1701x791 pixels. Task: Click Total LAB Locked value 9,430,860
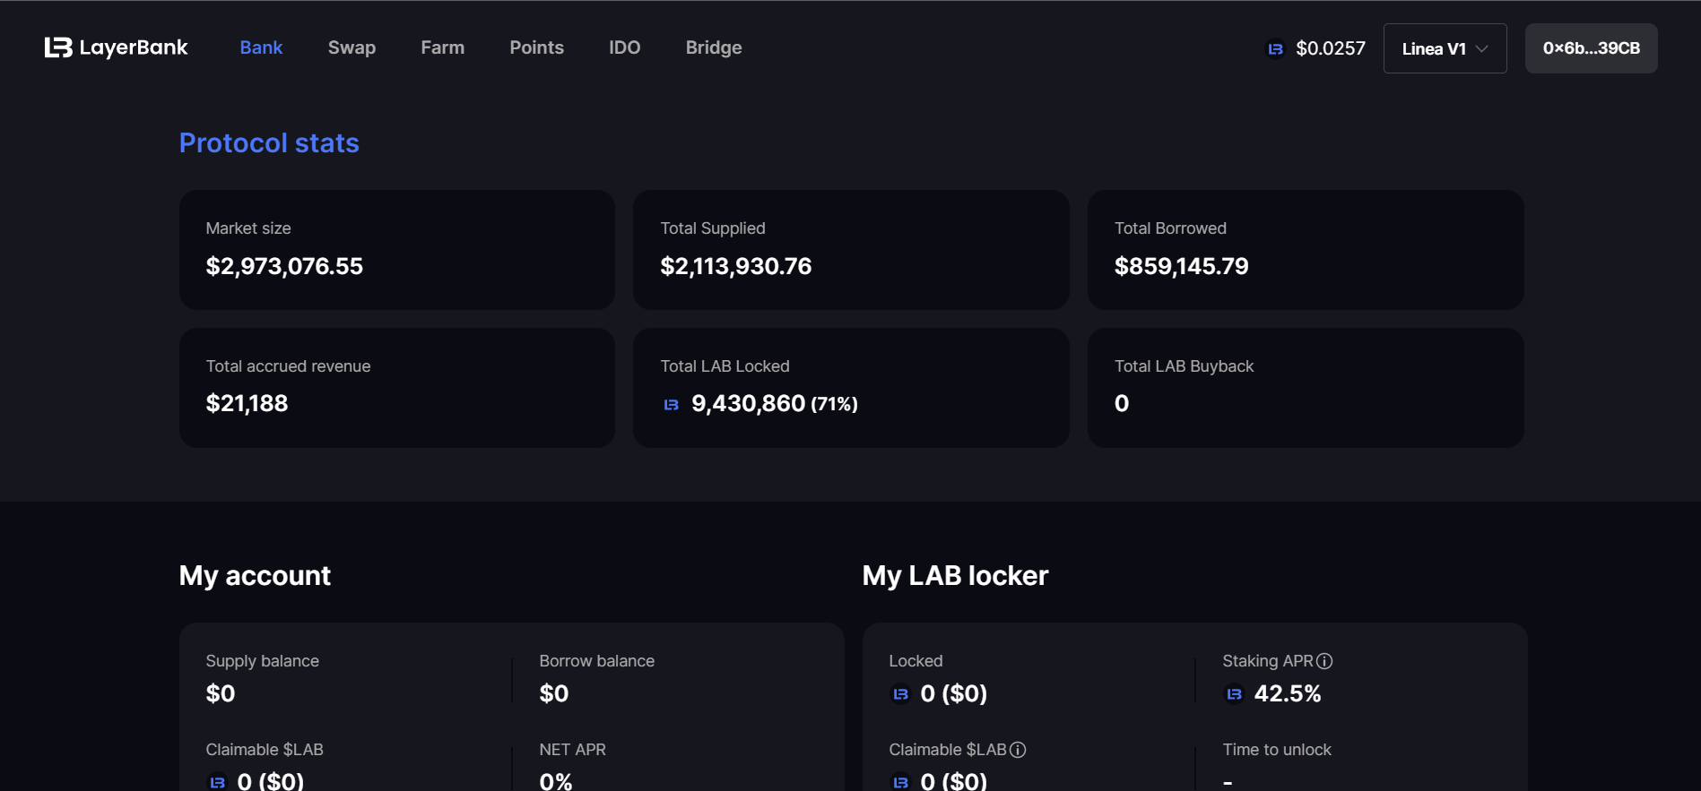(748, 403)
